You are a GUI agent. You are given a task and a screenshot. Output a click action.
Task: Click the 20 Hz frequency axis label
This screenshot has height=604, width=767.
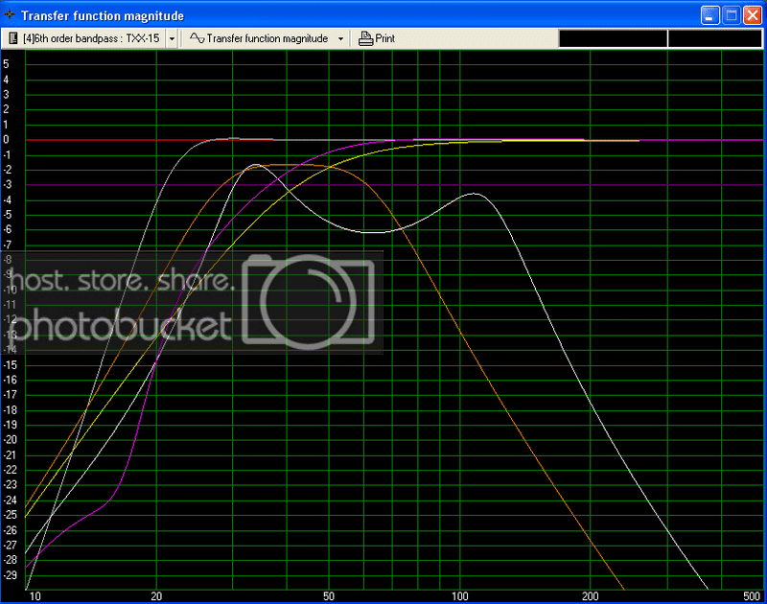pos(156,596)
